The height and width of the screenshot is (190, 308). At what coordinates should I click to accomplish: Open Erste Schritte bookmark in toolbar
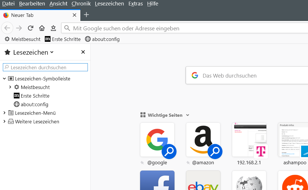coord(63,39)
